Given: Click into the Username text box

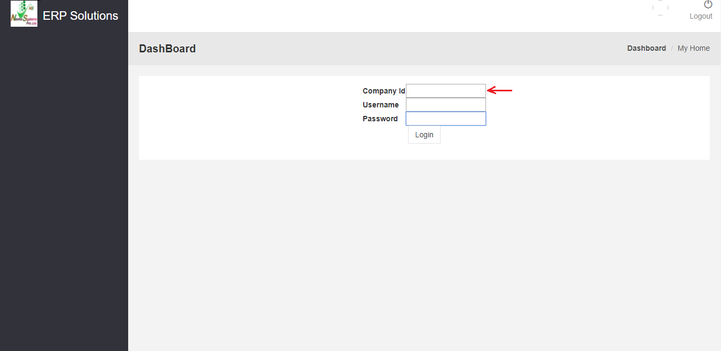Looking at the screenshot, I should click(x=446, y=105).
